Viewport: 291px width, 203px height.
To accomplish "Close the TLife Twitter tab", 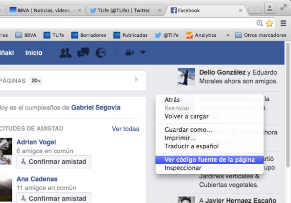I will tap(160, 10).
